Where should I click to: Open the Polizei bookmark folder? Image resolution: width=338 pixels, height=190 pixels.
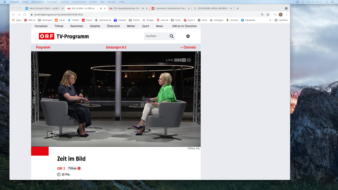pos(134,20)
